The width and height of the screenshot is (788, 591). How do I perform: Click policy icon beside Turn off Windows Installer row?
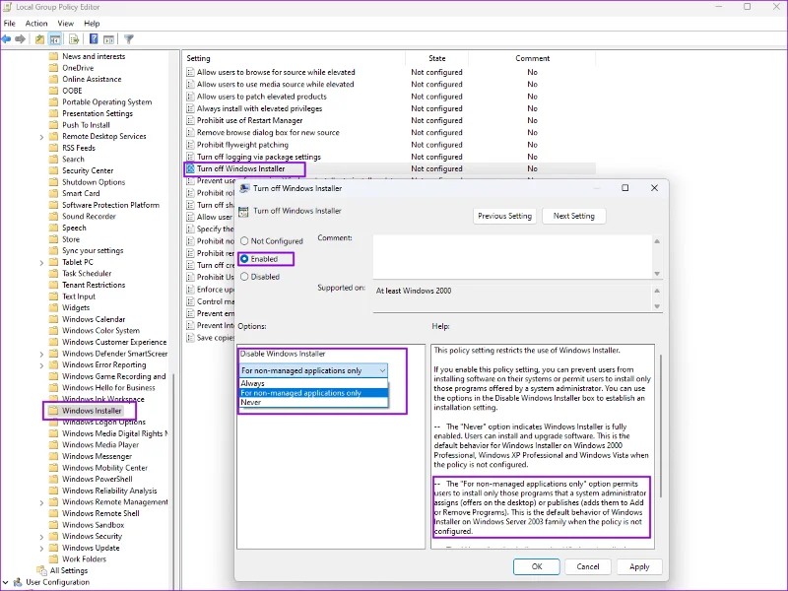pos(190,168)
